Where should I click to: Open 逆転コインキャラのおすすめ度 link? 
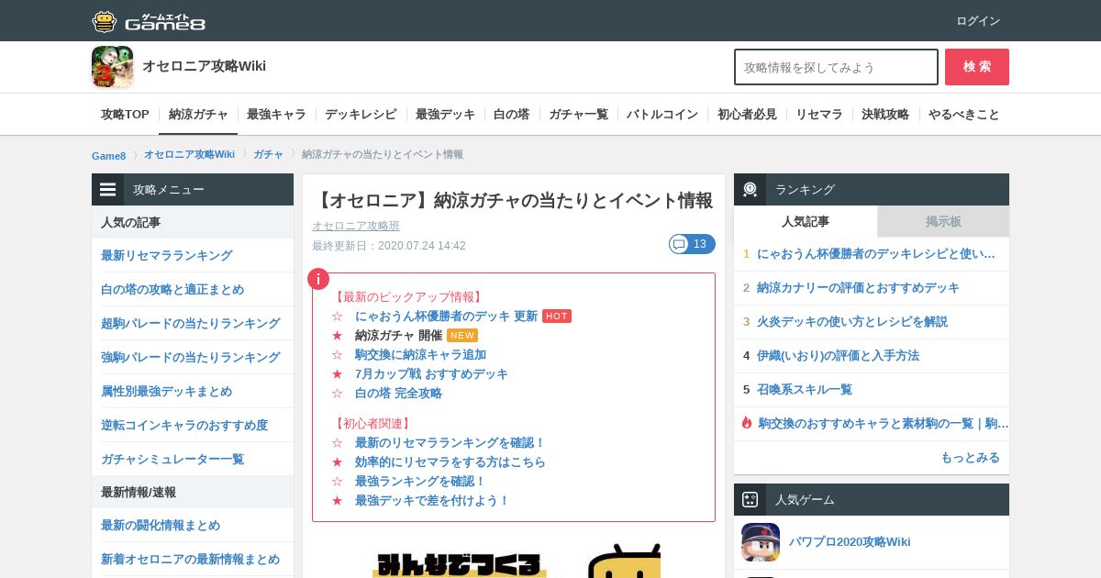(184, 425)
